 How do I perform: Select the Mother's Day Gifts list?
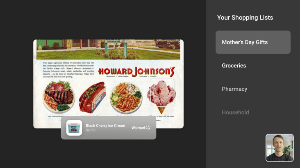tap(253, 42)
